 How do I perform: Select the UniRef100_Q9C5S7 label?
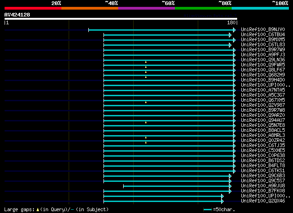263,181
